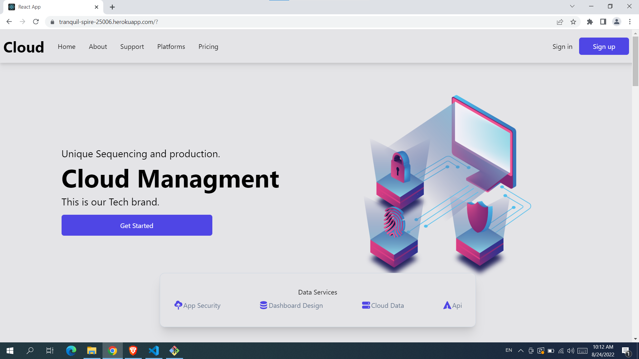The width and height of the screenshot is (639, 359).
Task: Select the Cloud Data icon
Action: [366, 305]
